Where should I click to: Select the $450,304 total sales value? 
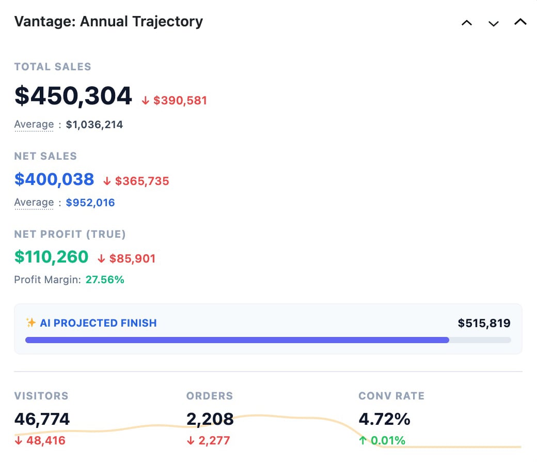[x=73, y=96]
